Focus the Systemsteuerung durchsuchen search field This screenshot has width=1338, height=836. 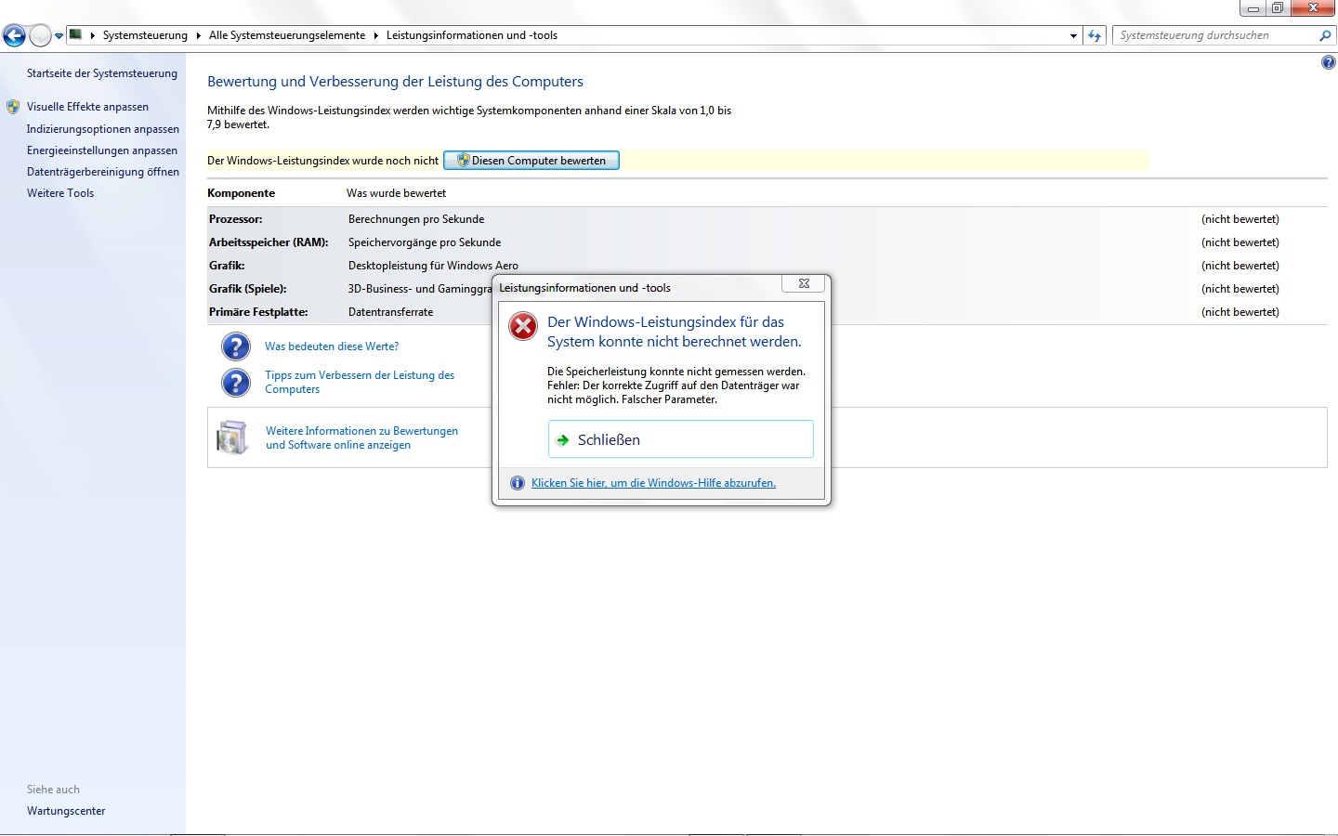coord(1215,35)
